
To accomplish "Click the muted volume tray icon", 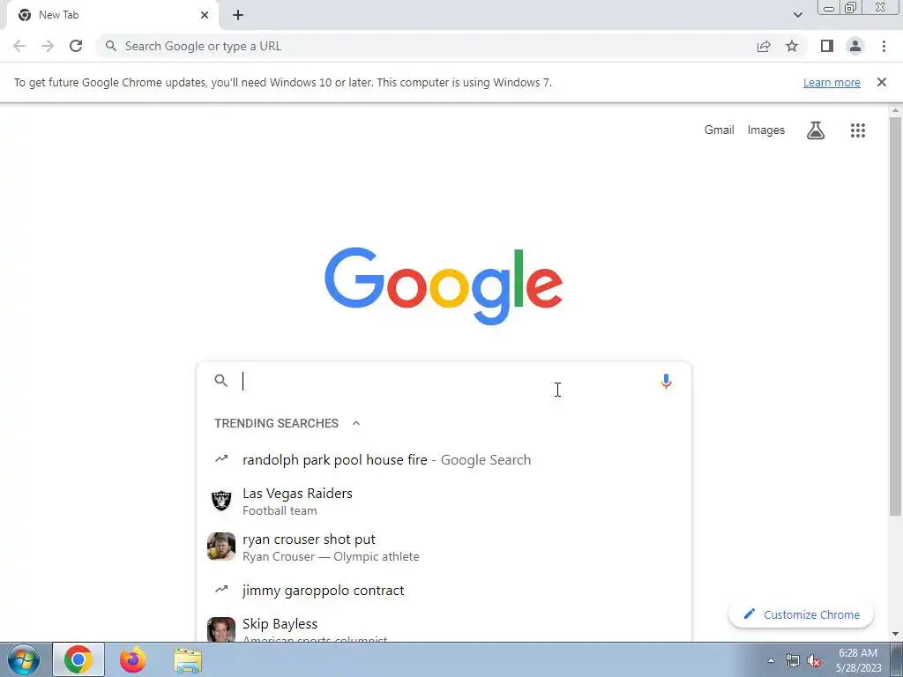I will 814,661.
